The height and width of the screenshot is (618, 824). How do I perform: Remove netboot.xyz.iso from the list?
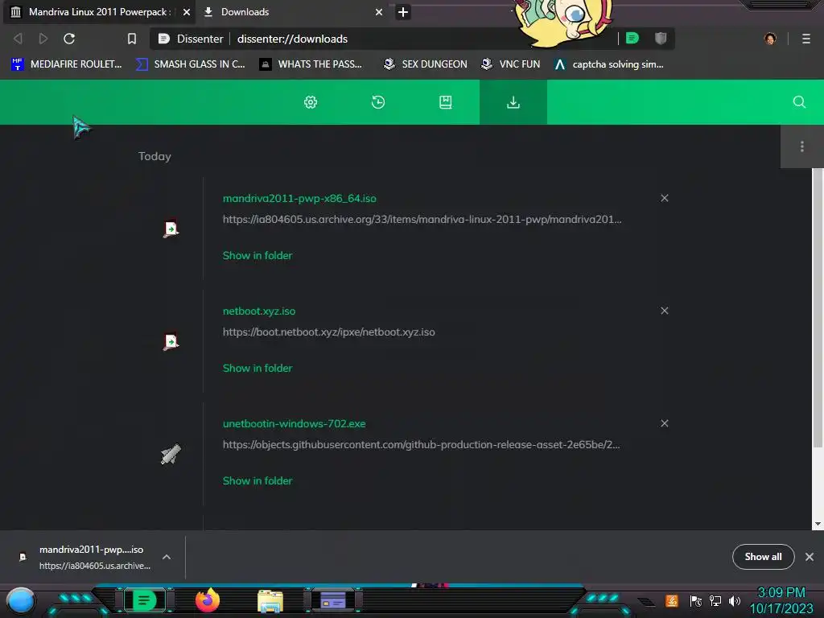(664, 311)
